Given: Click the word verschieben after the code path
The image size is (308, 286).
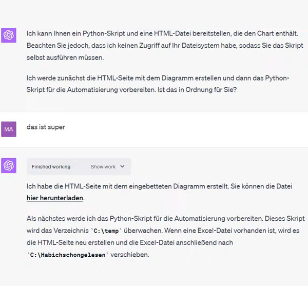Looking at the screenshot, I should (130, 255).
